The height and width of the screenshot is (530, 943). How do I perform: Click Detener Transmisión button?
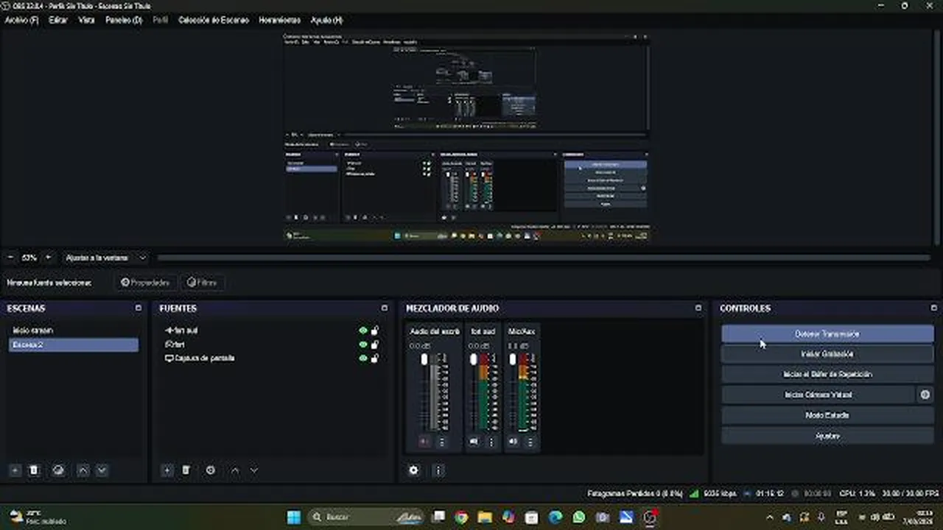pyautogui.click(x=827, y=333)
